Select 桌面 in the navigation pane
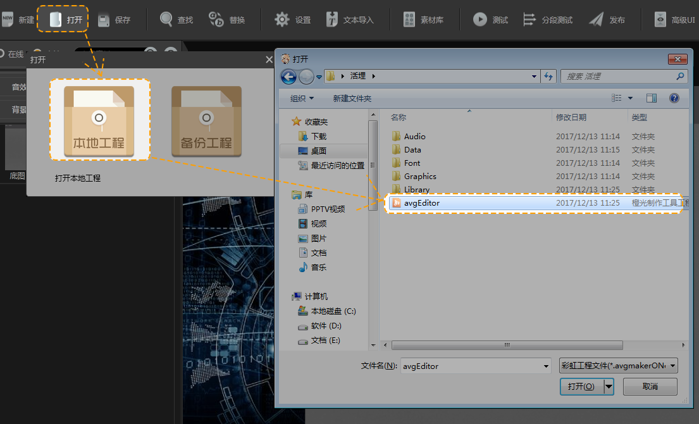 tap(318, 151)
